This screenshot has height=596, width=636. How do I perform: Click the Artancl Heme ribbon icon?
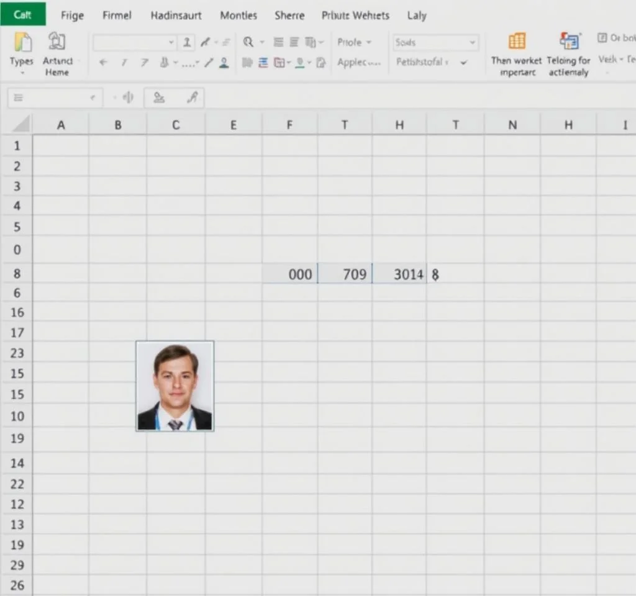[x=57, y=42]
